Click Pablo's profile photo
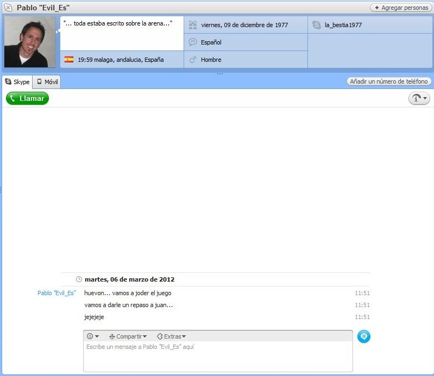The width and height of the screenshot is (434, 376). click(x=30, y=42)
